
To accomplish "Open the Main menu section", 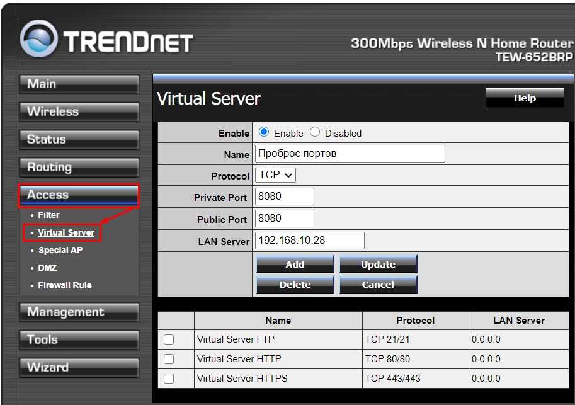I will 79,84.
